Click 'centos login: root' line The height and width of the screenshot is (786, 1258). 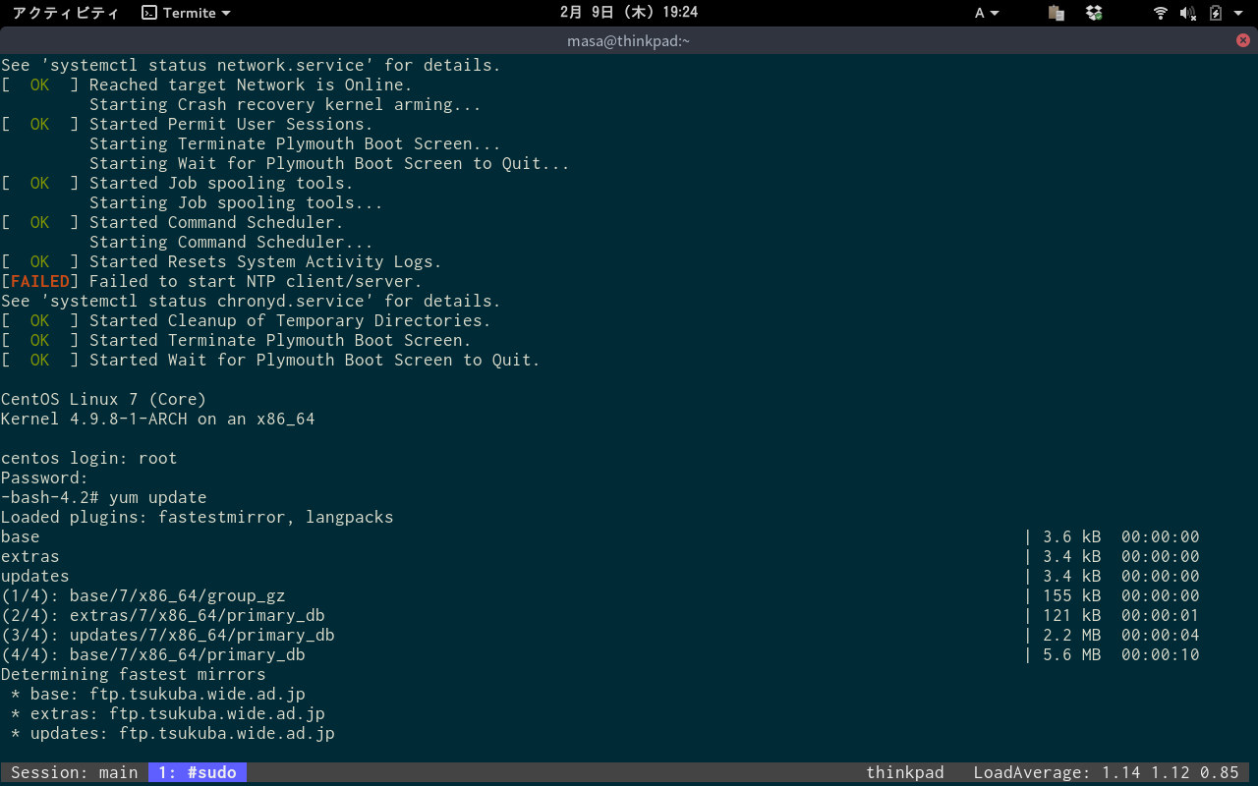tap(89, 458)
